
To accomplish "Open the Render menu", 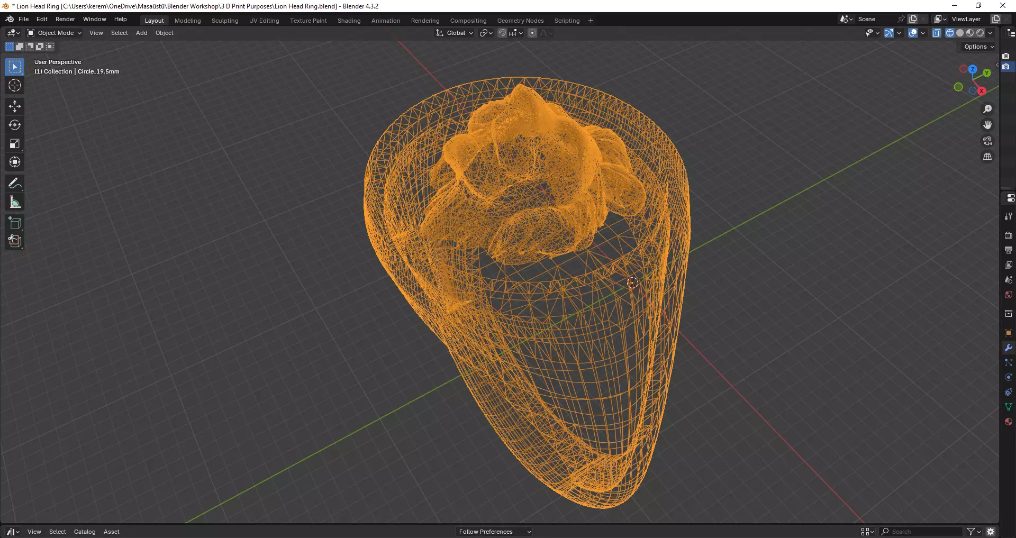I will tap(65, 19).
